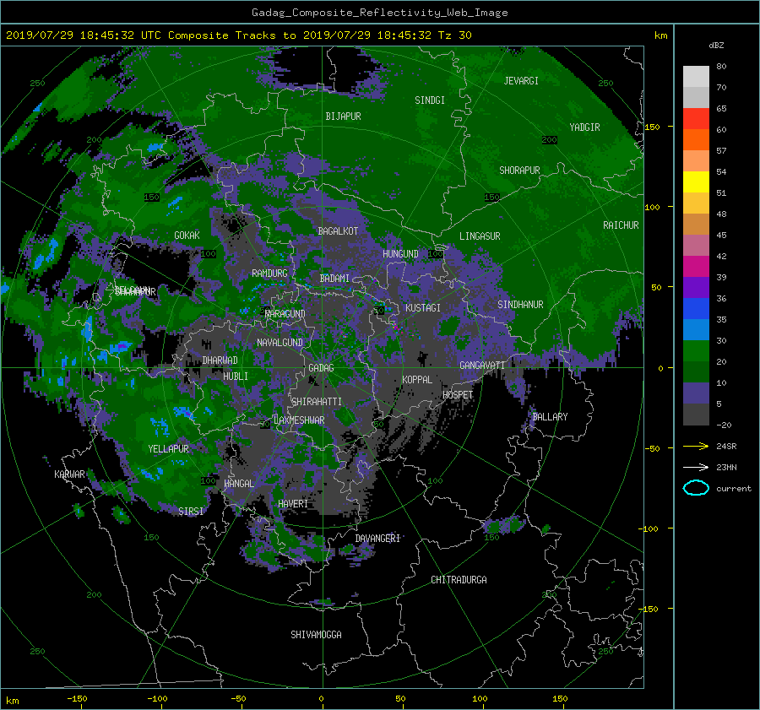Viewport: 760px width, 710px height.
Task: Click the white 23MN arrow legend icon
Action: point(696,468)
